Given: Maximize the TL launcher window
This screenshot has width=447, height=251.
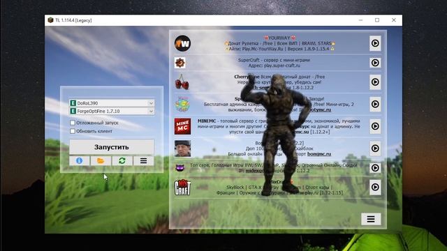Looking at the screenshot, I should pyautogui.click(x=377, y=20).
